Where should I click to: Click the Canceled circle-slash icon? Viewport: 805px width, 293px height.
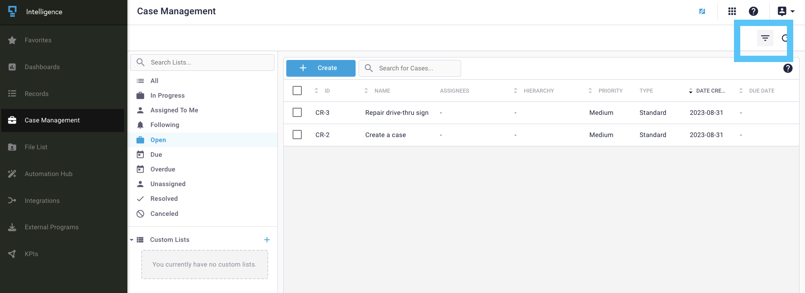pyautogui.click(x=140, y=214)
